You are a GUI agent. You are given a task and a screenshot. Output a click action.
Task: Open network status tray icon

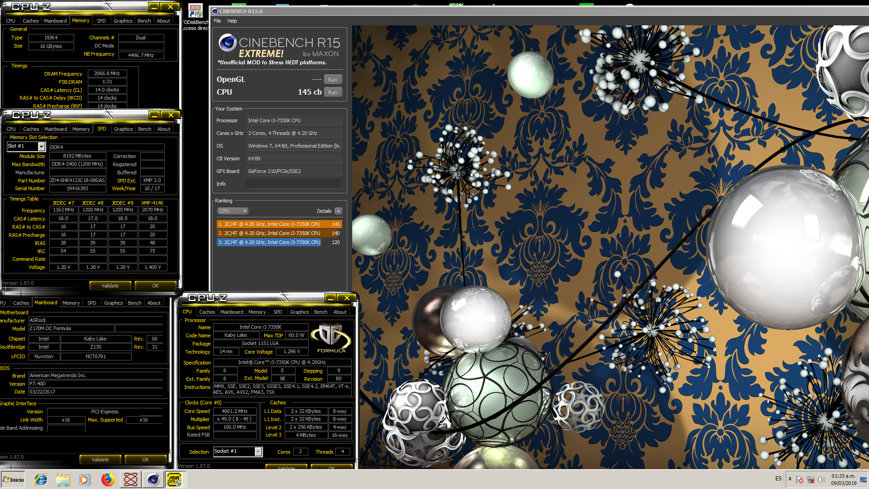pos(811,479)
